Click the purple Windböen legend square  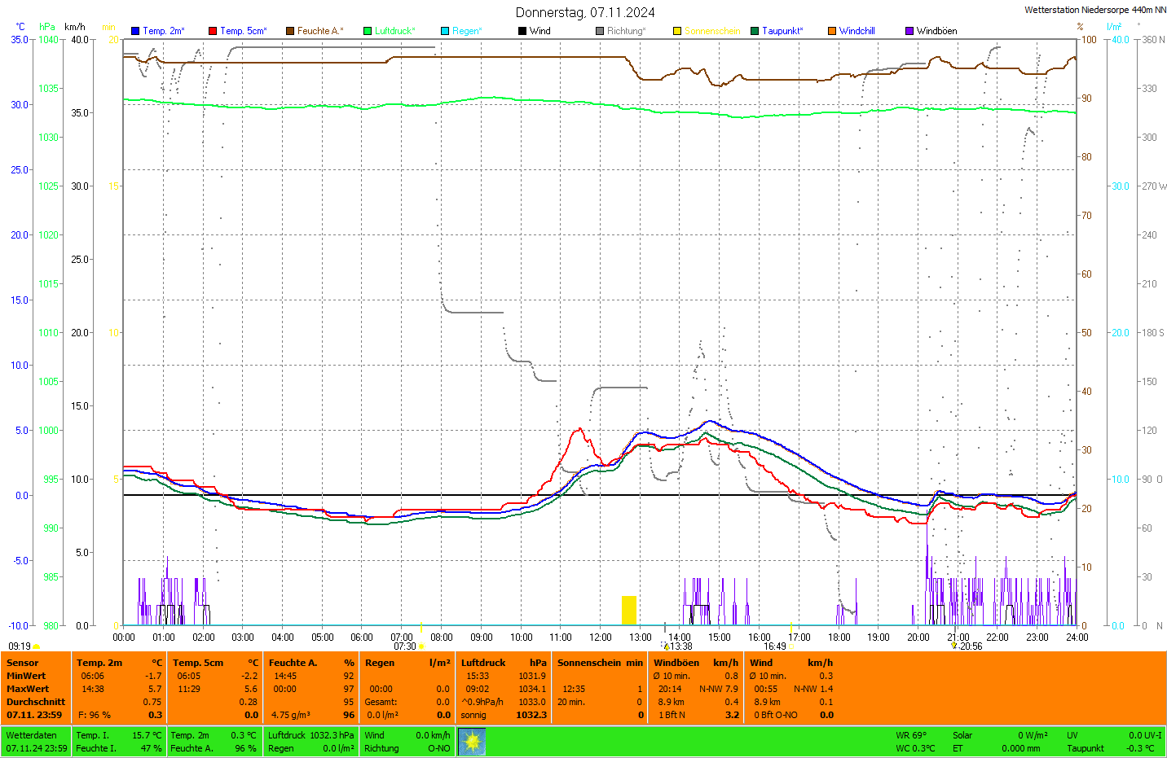(909, 31)
